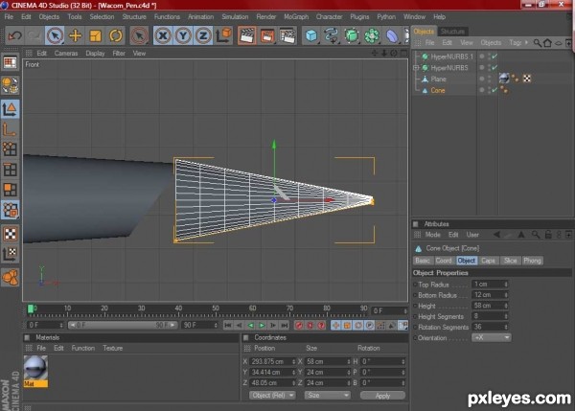Click the Position X input field
This screenshot has width=575, height=411.
[272, 361]
